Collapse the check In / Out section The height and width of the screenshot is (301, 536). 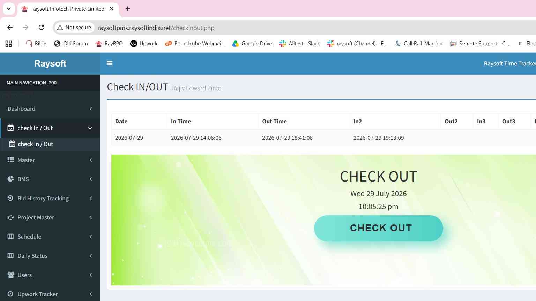[x=90, y=128]
